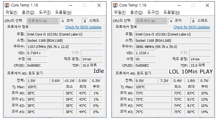Open 도구(T) menu in the left window

click(45, 12)
